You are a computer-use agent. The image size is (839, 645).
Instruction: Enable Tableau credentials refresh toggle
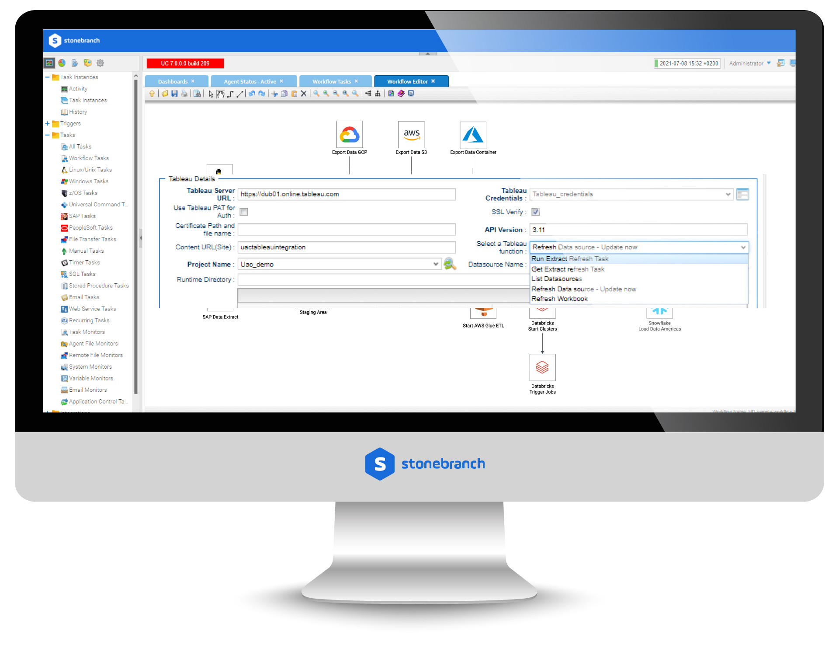[x=743, y=195]
